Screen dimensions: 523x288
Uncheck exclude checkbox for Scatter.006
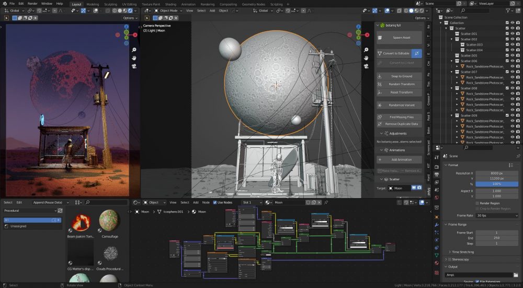507,61
